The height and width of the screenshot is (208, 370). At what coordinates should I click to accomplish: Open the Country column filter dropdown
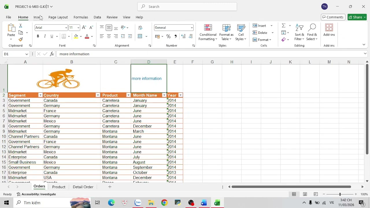[x=98, y=95]
